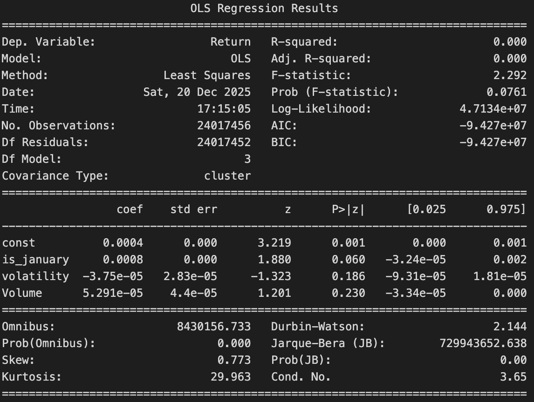
Task: Click the time value 17:15:05
Action: point(224,109)
